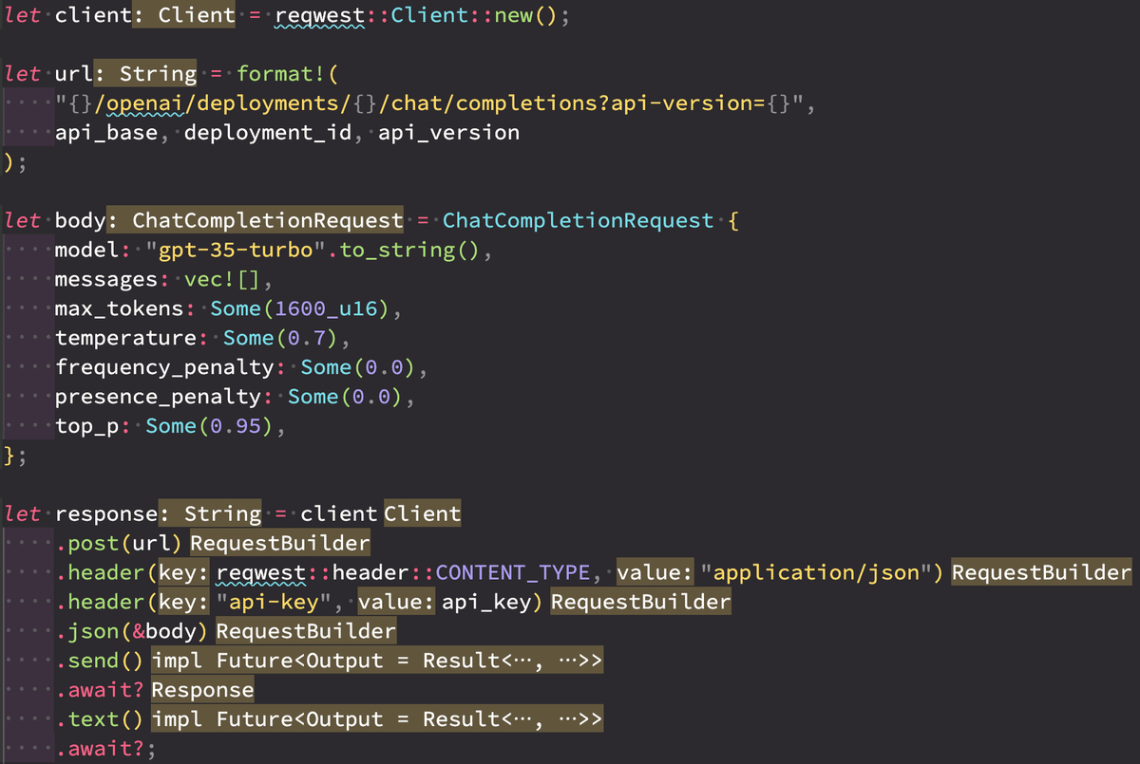The height and width of the screenshot is (764, 1140).
Task: Click the squiggly-underlined reqwest crate name
Action: [x=313, y=15]
